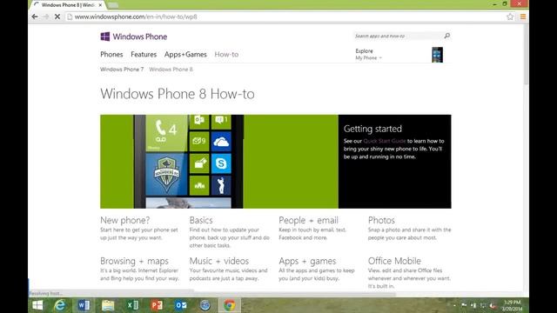Image resolution: width=557 pixels, height=313 pixels.
Task: Open the How-to menu
Action: (226, 54)
